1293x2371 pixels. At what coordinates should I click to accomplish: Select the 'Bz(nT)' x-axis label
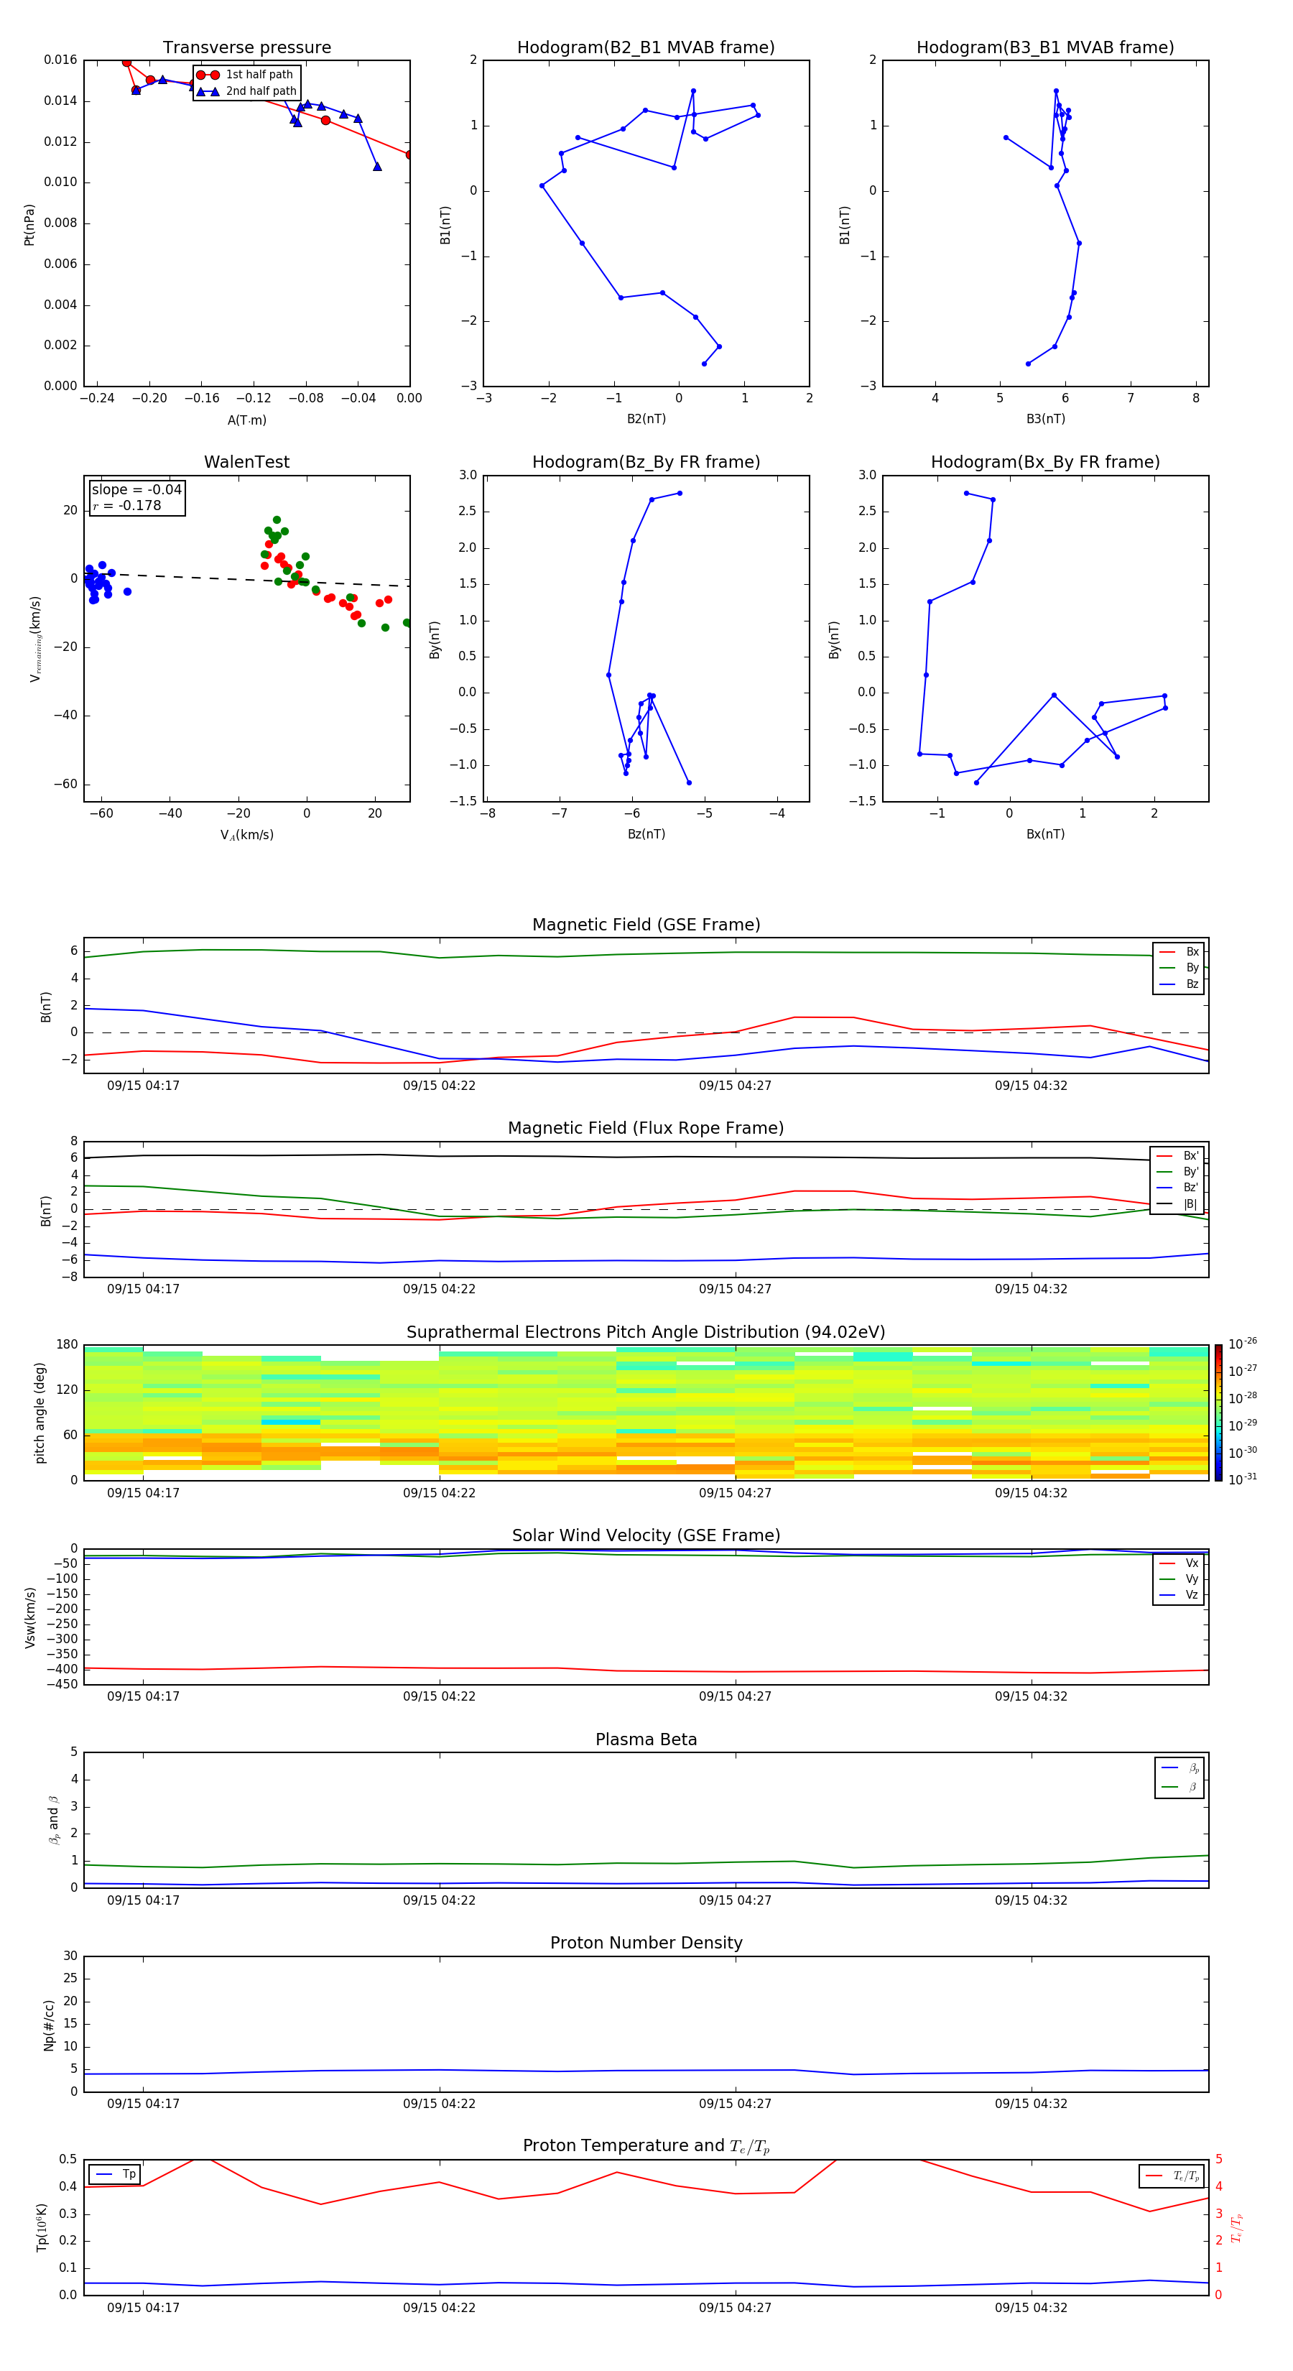tap(646, 834)
